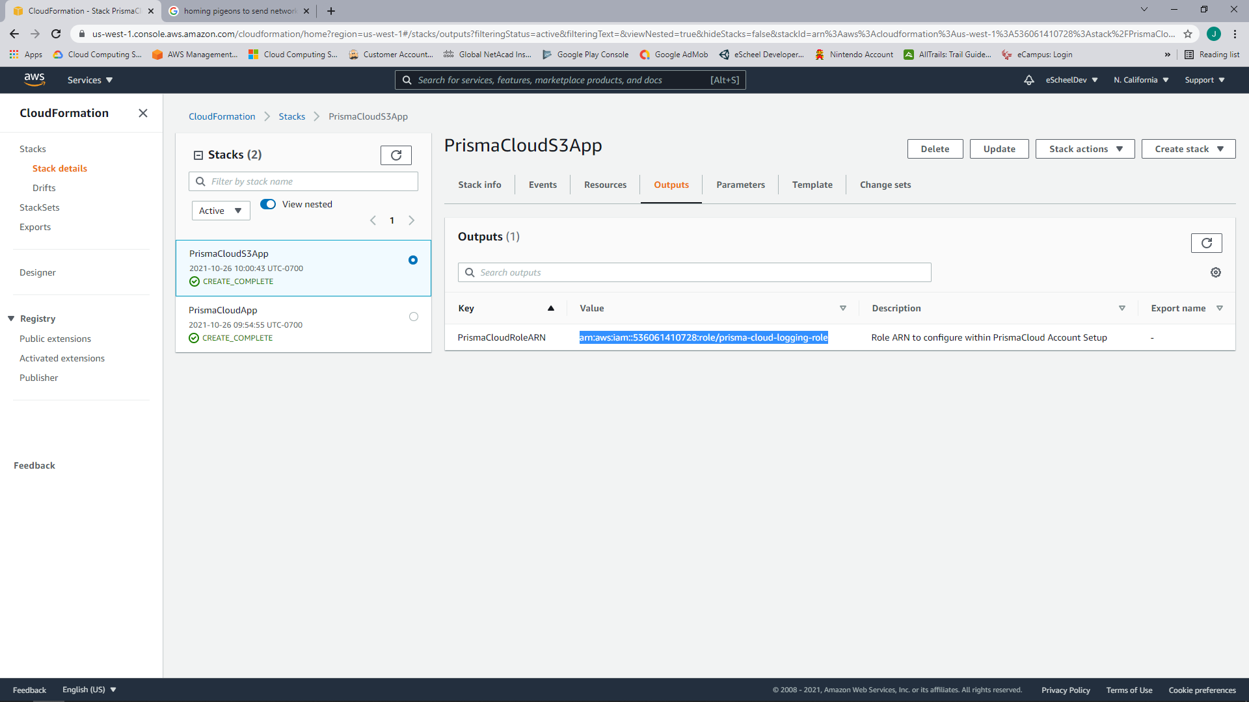The width and height of the screenshot is (1249, 702).
Task: Select PrismaCloudS3App stack radio button
Action: coord(413,260)
